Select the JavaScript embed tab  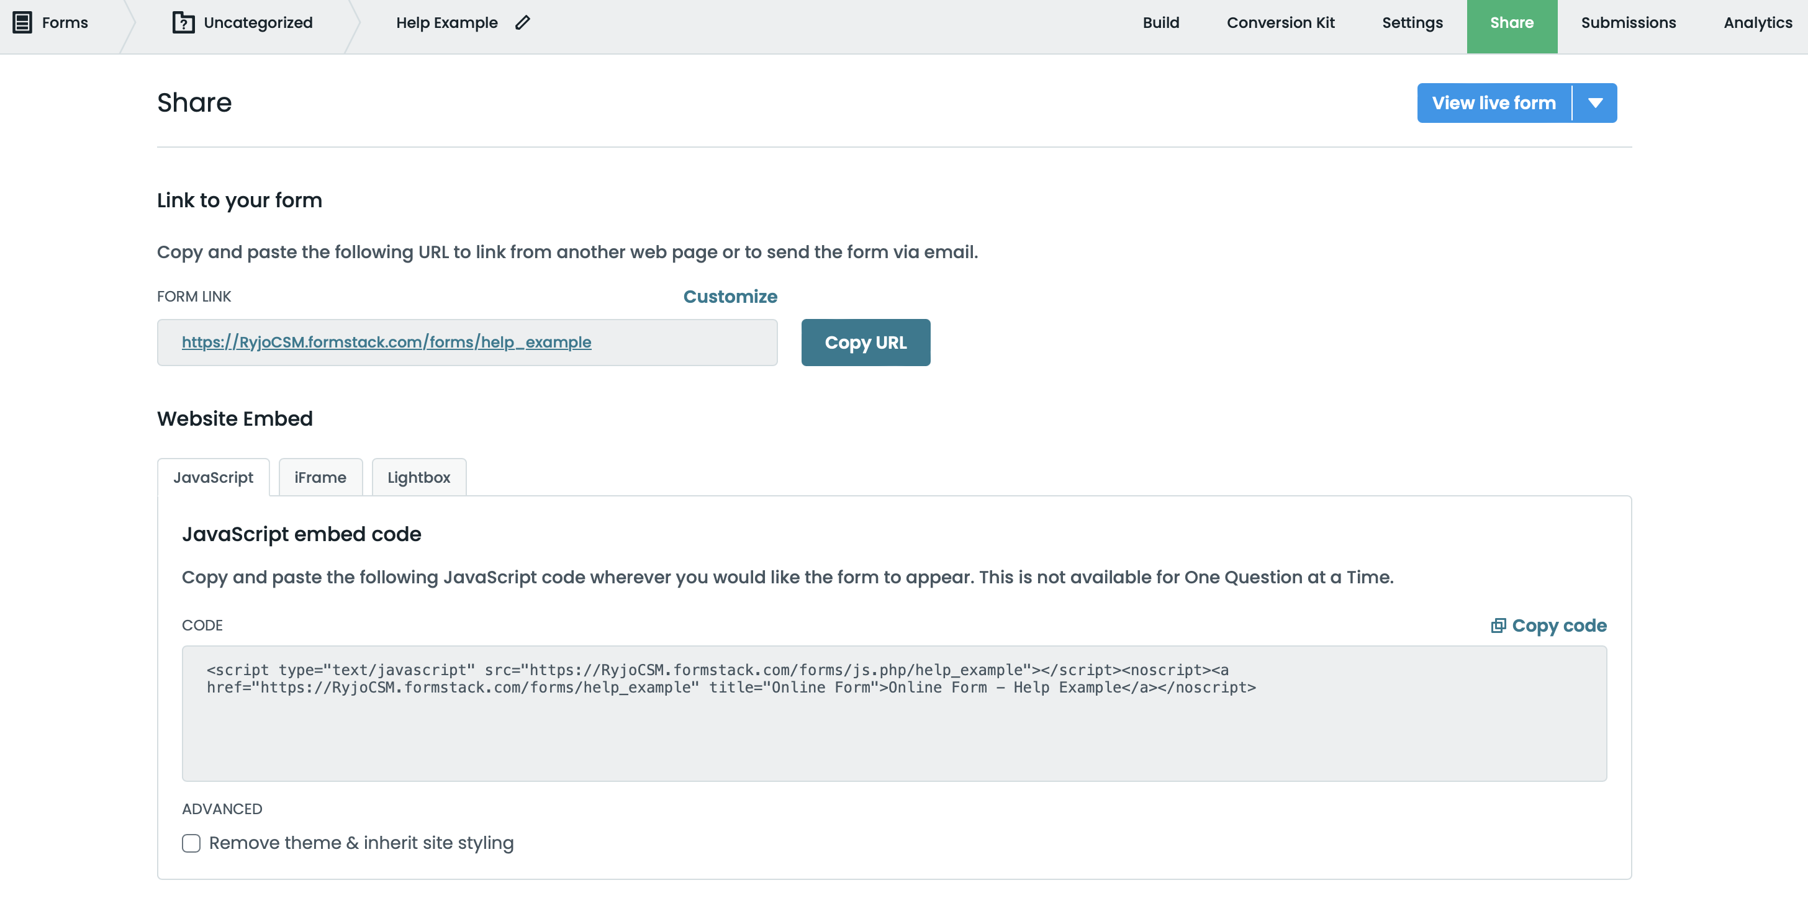(x=213, y=477)
